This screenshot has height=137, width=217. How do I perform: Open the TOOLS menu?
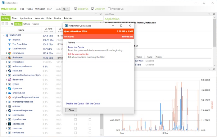point(30,9)
